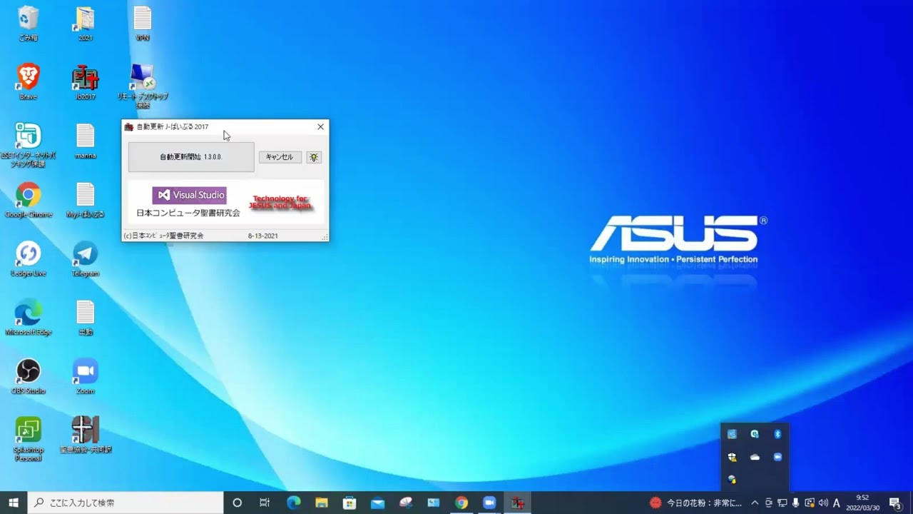The image size is (913, 514).
Task: Open File Explorer from the taskbar
Action: [x=322, y=503]
